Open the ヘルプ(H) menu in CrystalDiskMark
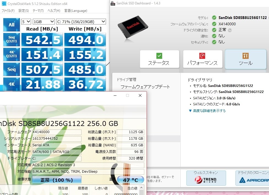This screenshot has height=195, width=269. [54, 11]
